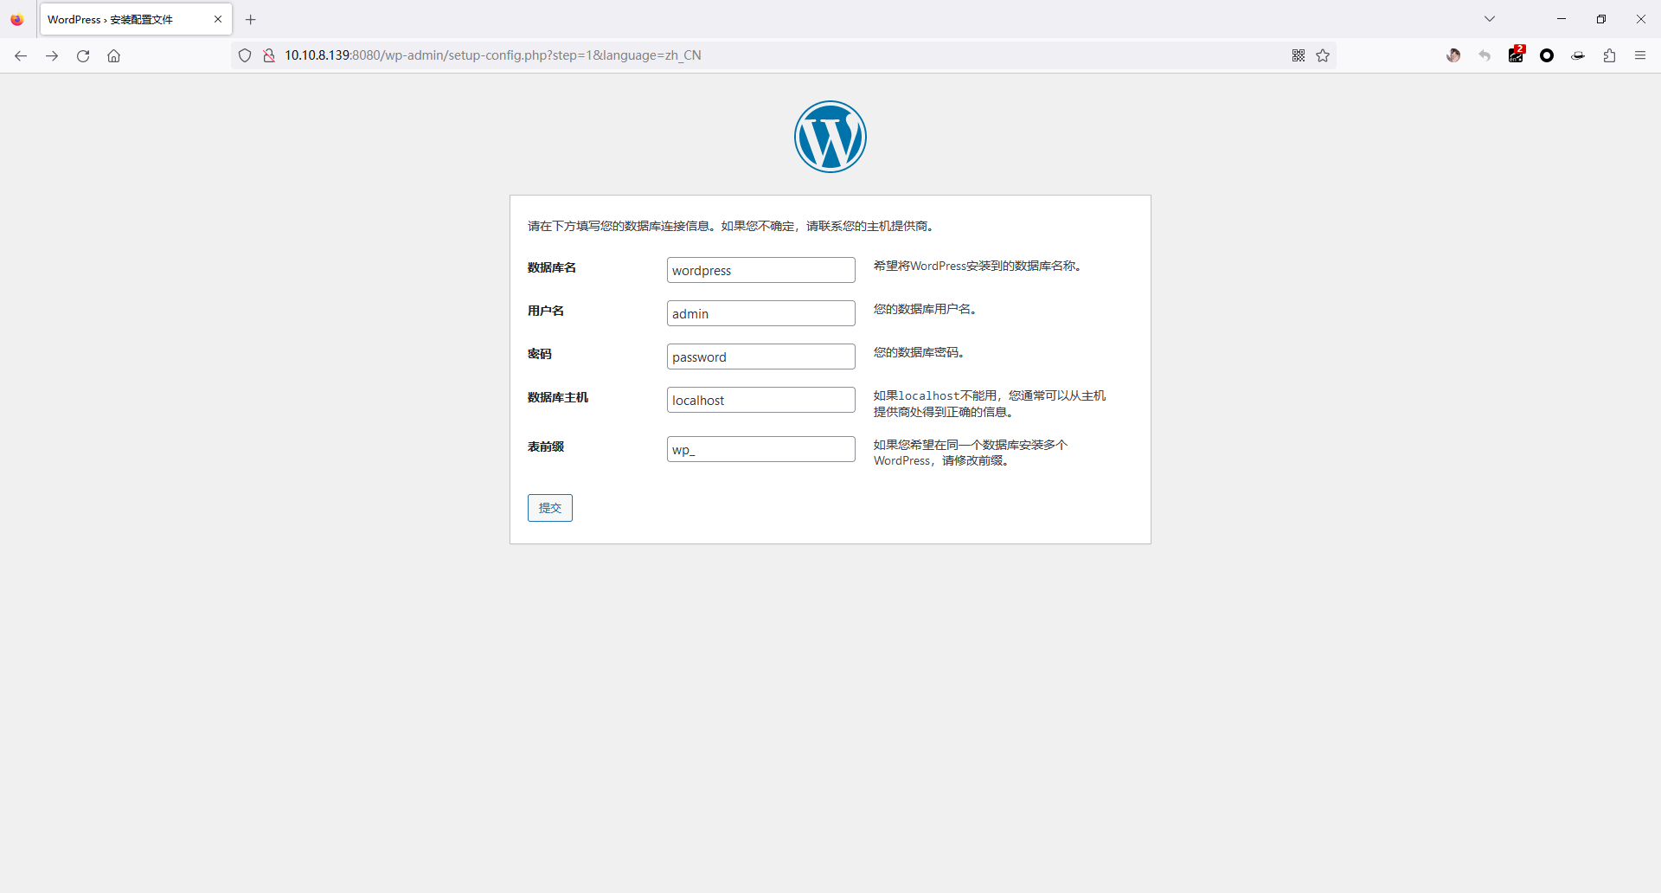The image size is (1661, 893).
Task: Restore down the Firefox window
Action: pyautogui.click(x=1601, y=19)
